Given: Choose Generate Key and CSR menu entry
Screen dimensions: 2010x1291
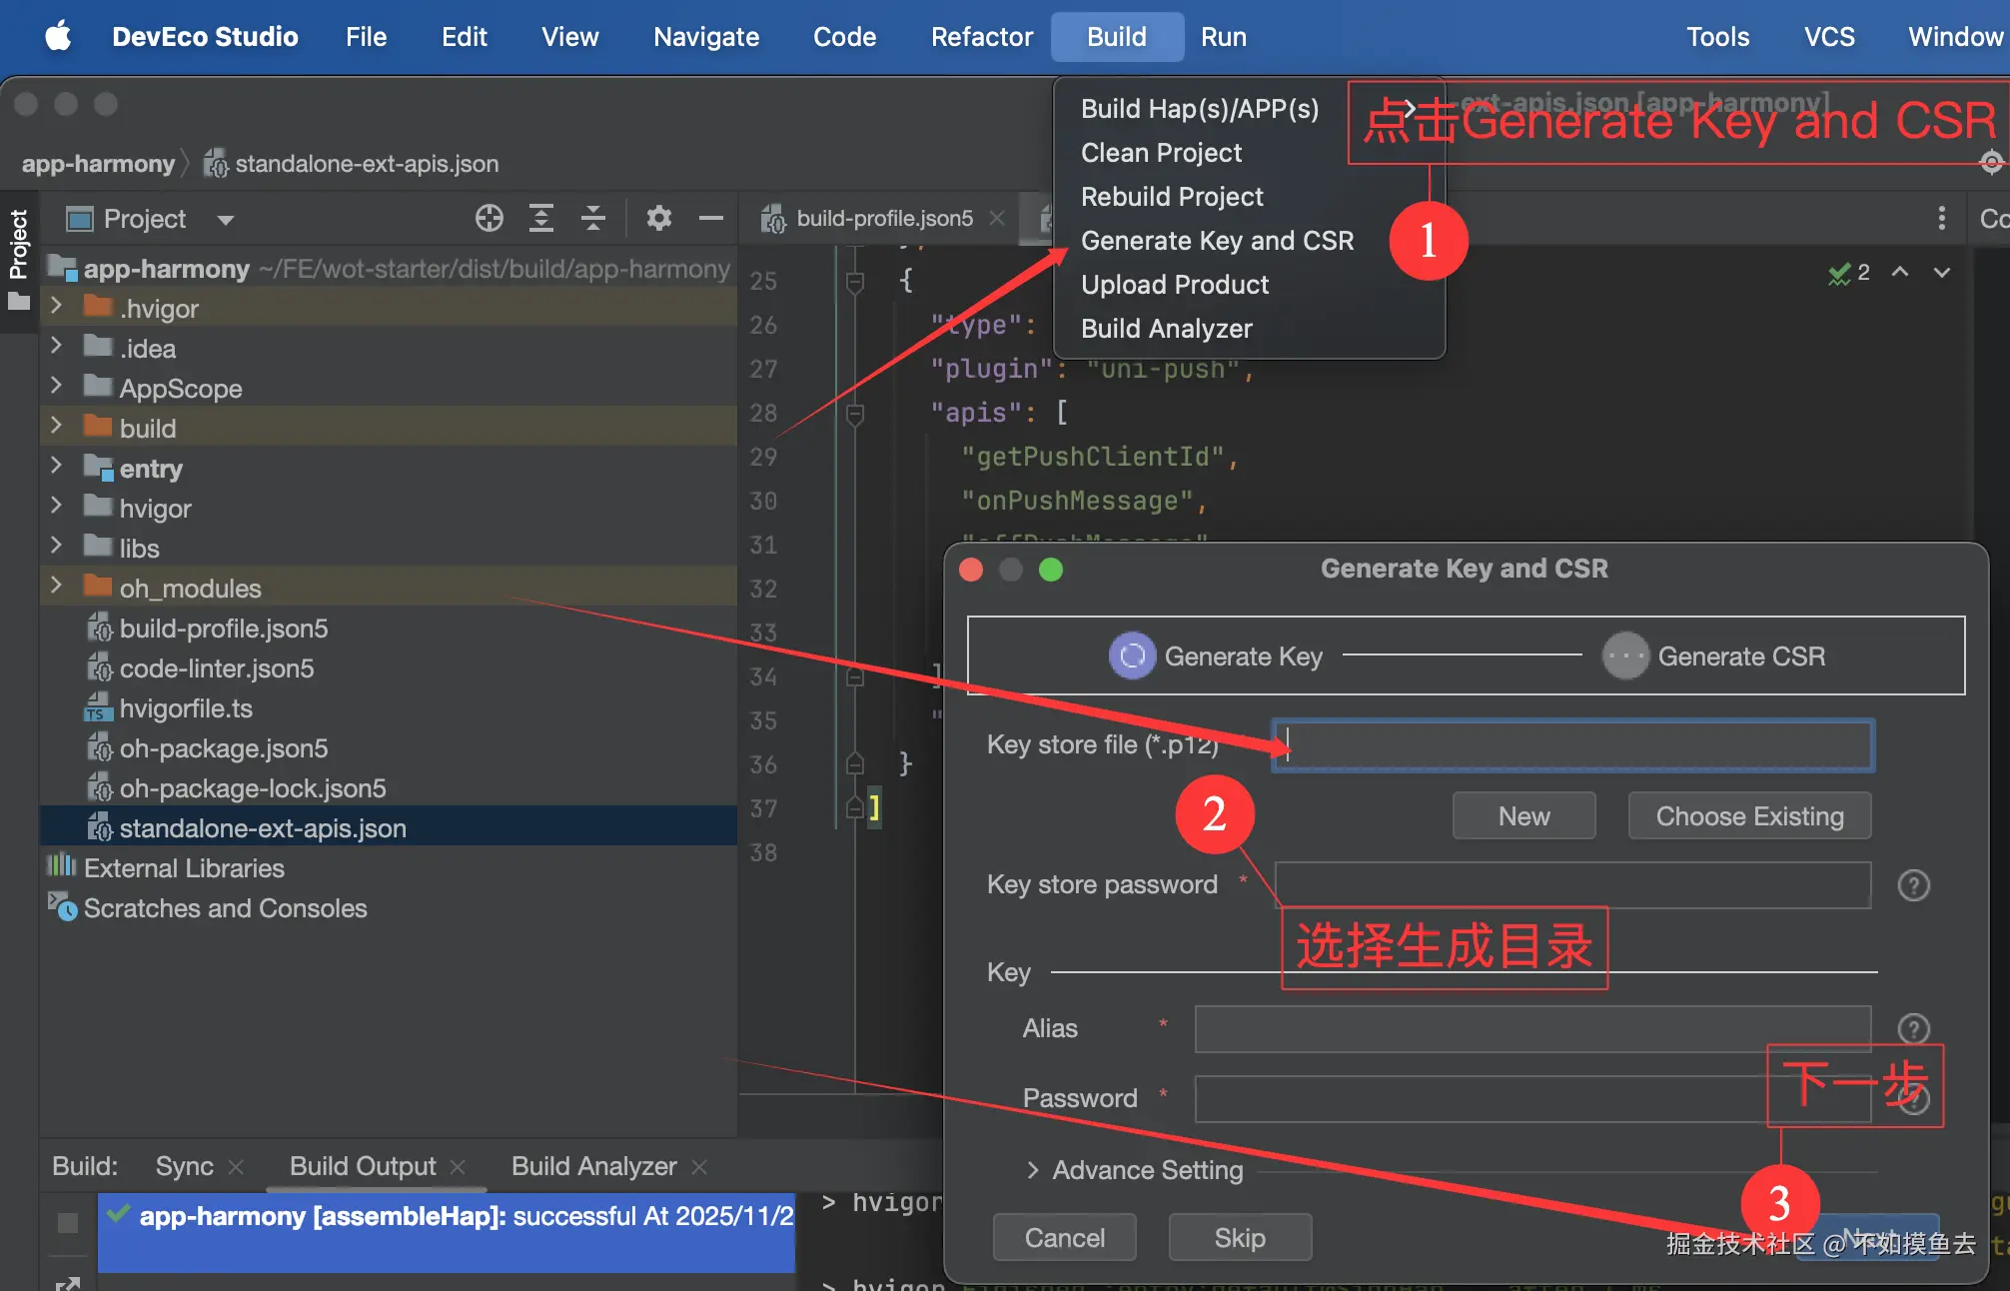Looking at the screenshot, I should [x=1217, y=241].
